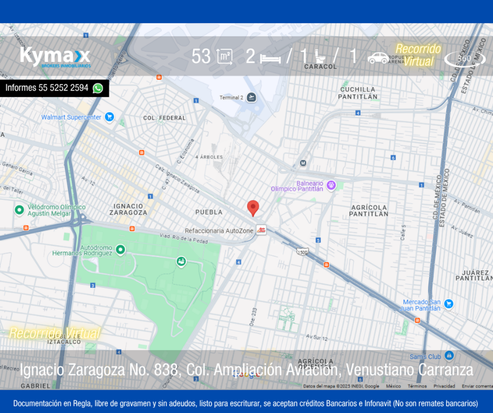Select the Balneario Olímpico Pantitlán label
This screenshot has width=493, height=413.
point(297,186)
